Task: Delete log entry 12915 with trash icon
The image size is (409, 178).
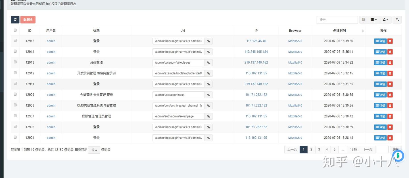Action: coord(390,41)
